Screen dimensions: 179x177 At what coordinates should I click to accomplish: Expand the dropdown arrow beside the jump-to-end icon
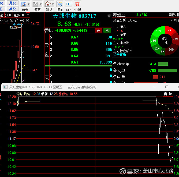pyautogui.click(x=28, y=15)
